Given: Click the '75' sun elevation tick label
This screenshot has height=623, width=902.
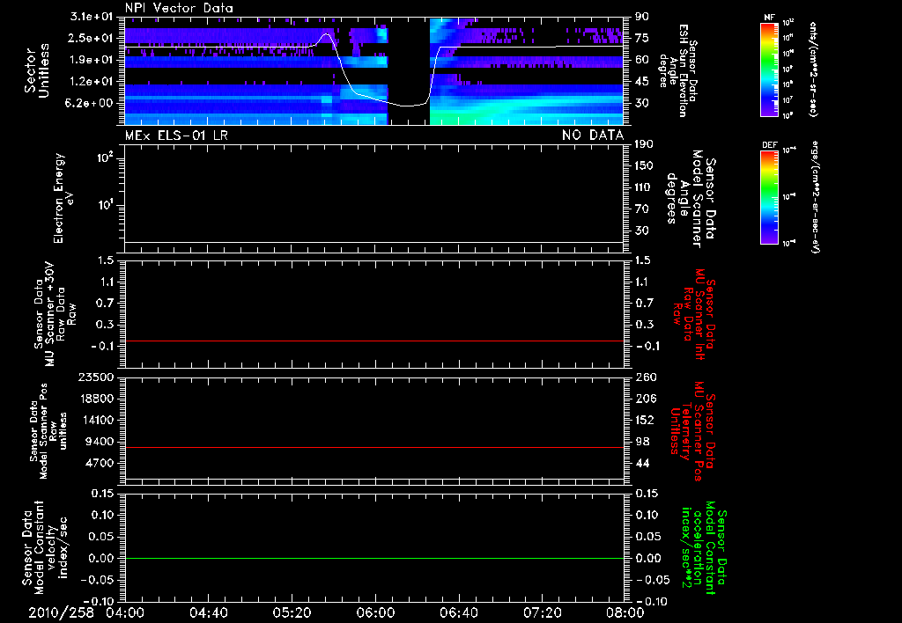Looking at the screenshot, I should [x=642, y=39].
